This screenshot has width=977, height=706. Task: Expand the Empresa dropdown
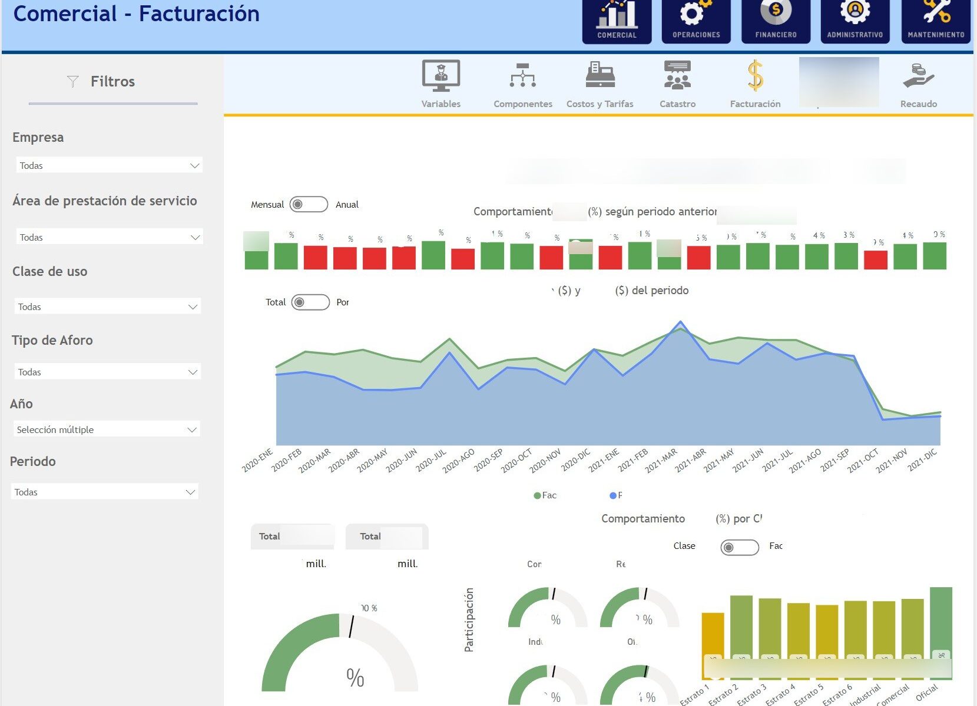point(108,166)
